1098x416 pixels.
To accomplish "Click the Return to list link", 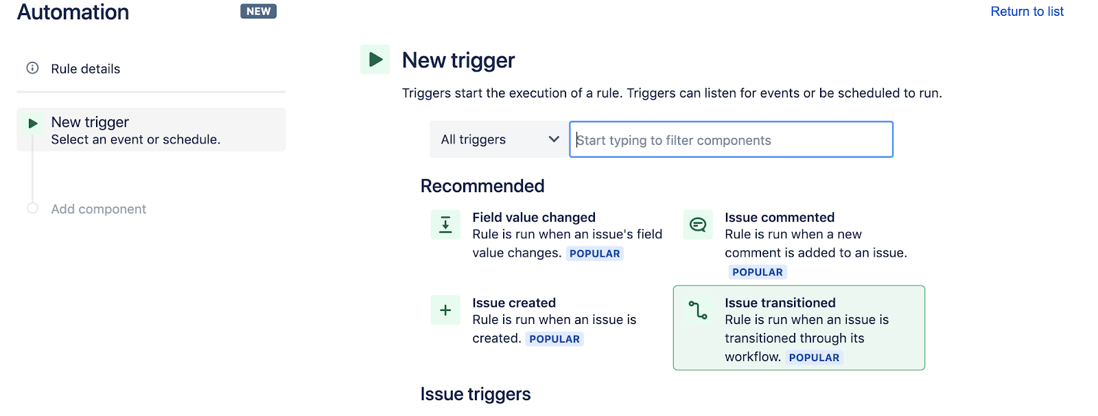I will [x=1027, y=11].
